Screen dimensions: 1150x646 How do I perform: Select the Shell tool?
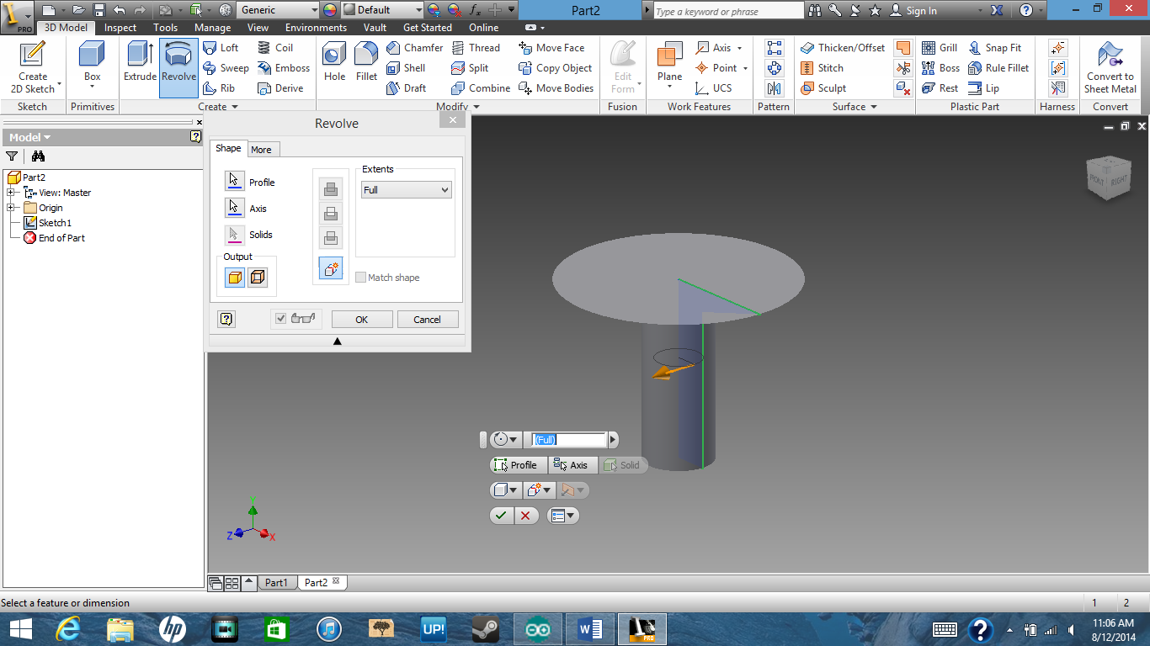(408, 68)
